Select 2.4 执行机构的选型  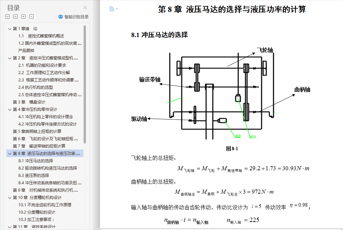(x=36, y=87)
